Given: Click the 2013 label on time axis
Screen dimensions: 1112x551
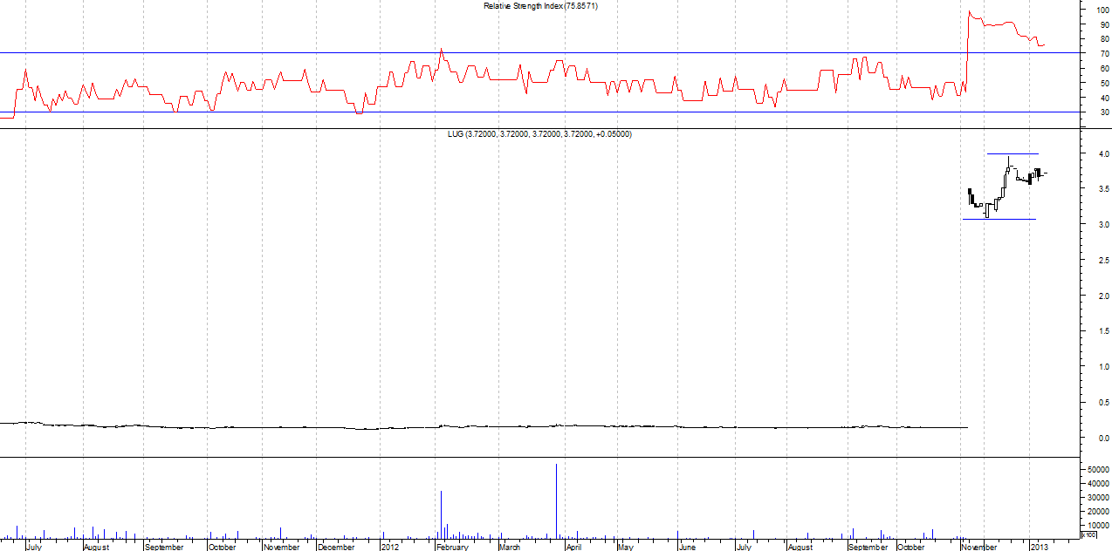Looking at the screenshot, I should point(1039,547).
